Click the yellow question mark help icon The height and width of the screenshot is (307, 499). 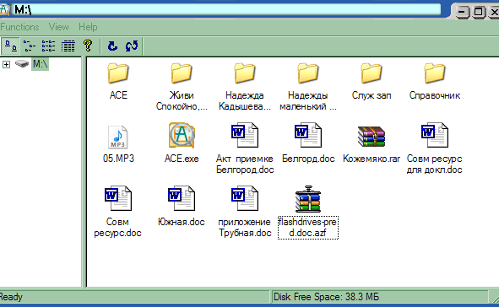(x=88, y=46)
